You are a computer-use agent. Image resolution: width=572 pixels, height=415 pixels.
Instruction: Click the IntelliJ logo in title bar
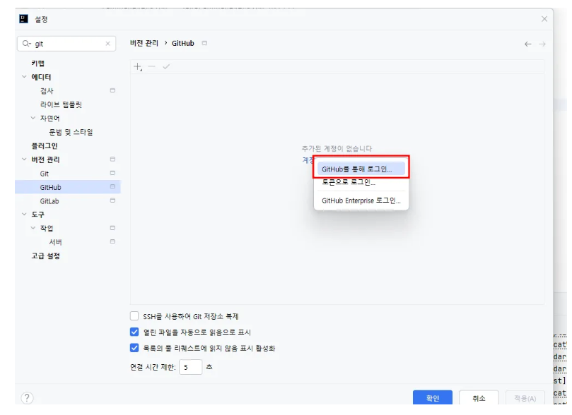pyautogui.click(x=24, y=19)
